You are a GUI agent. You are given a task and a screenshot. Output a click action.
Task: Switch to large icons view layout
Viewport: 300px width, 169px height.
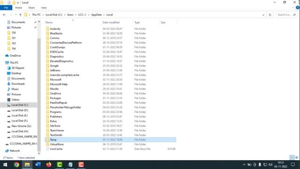click(297, 158)
